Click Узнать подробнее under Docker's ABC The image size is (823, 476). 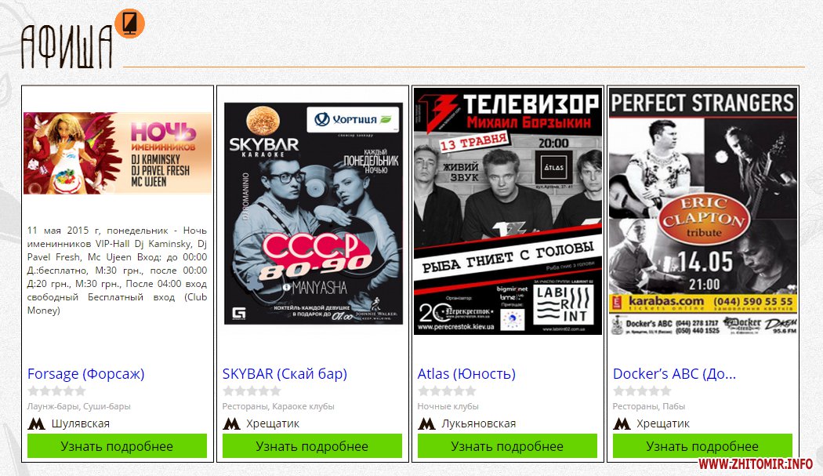pos(703,446)
